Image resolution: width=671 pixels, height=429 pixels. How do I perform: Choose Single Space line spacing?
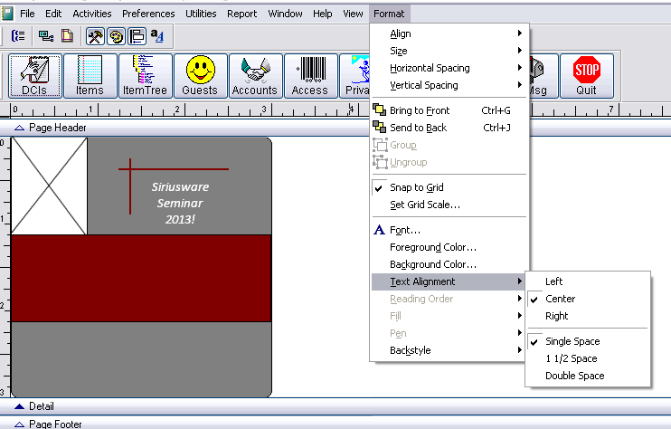click(588, 341)
